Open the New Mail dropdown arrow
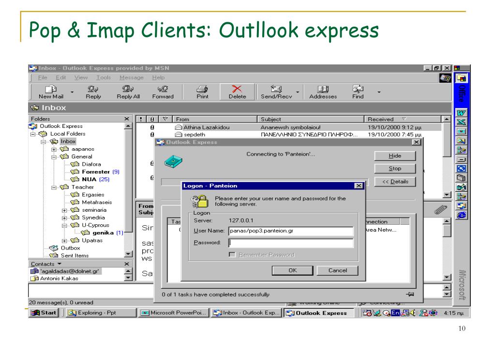The height and width of the screenshot is (343, 495). tap(72, 92)
